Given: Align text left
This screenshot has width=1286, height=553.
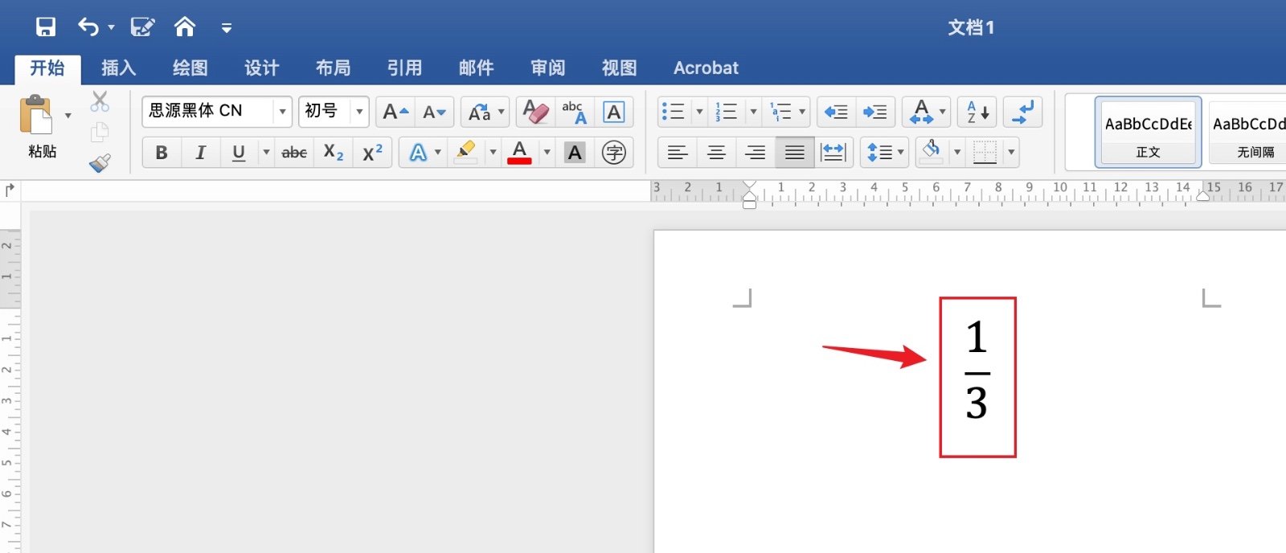Looking at the screenshot, I should tap(678, 153).
